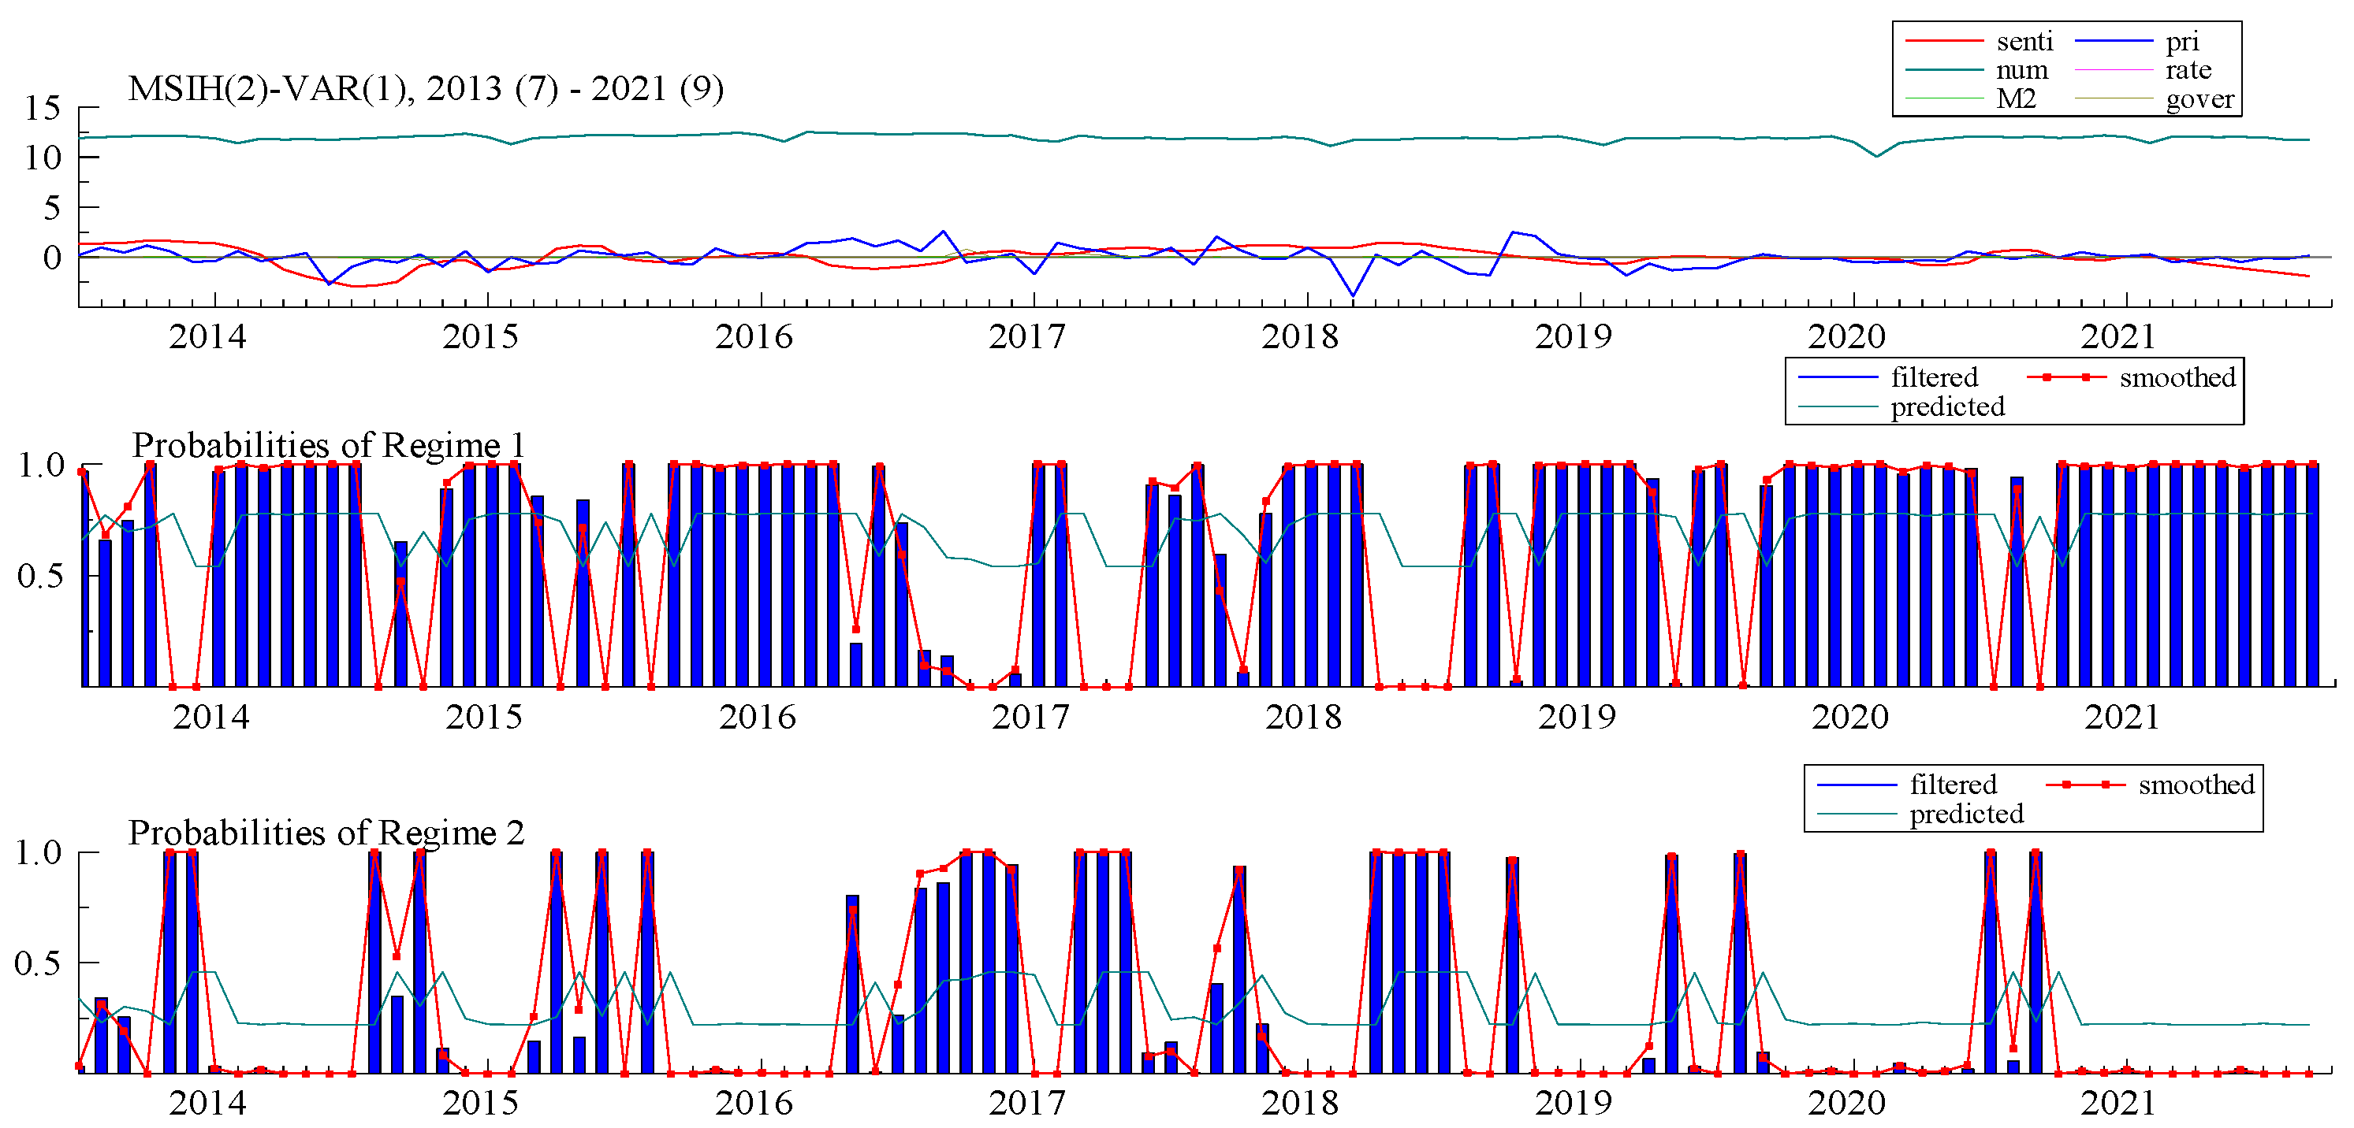Click the 0.5 y-axis label in Regime 2 chart
Viewport: 2354px width, 1128px height.
[38, 963]
